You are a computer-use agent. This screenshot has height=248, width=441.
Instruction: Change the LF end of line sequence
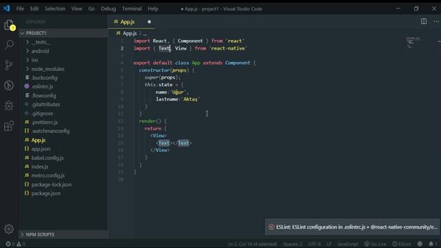click(329, 244)
